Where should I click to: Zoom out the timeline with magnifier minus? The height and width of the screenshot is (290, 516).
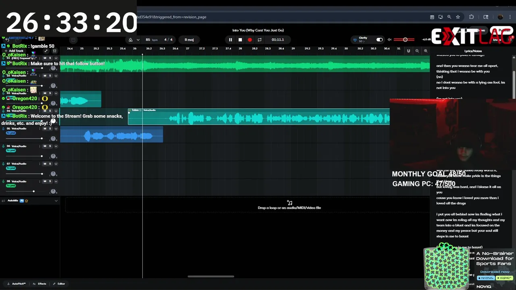(417, 51)
